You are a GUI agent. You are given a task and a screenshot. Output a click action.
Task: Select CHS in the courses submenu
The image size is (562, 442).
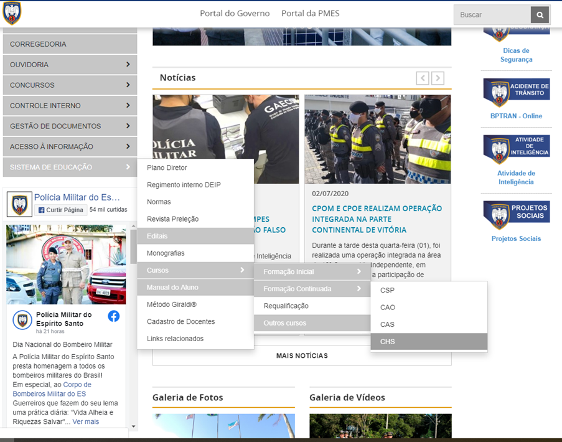click(x=428, y=342)
